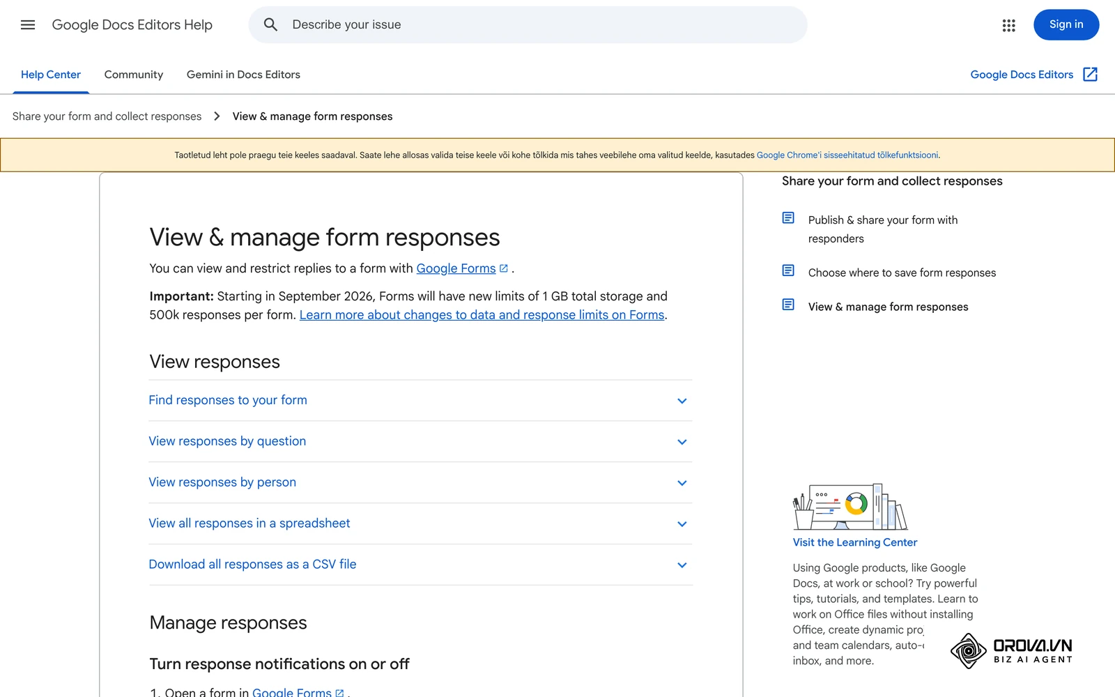The image size is (1115, 697).
Task: Expand View all responses in a spreadsheet
Action: 420,524
